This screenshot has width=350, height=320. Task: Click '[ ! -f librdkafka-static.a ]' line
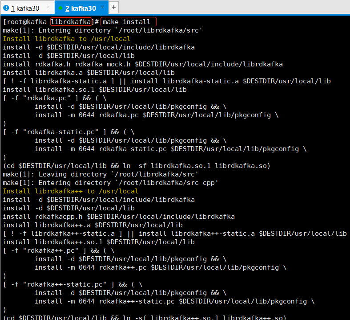coord(167,81)
